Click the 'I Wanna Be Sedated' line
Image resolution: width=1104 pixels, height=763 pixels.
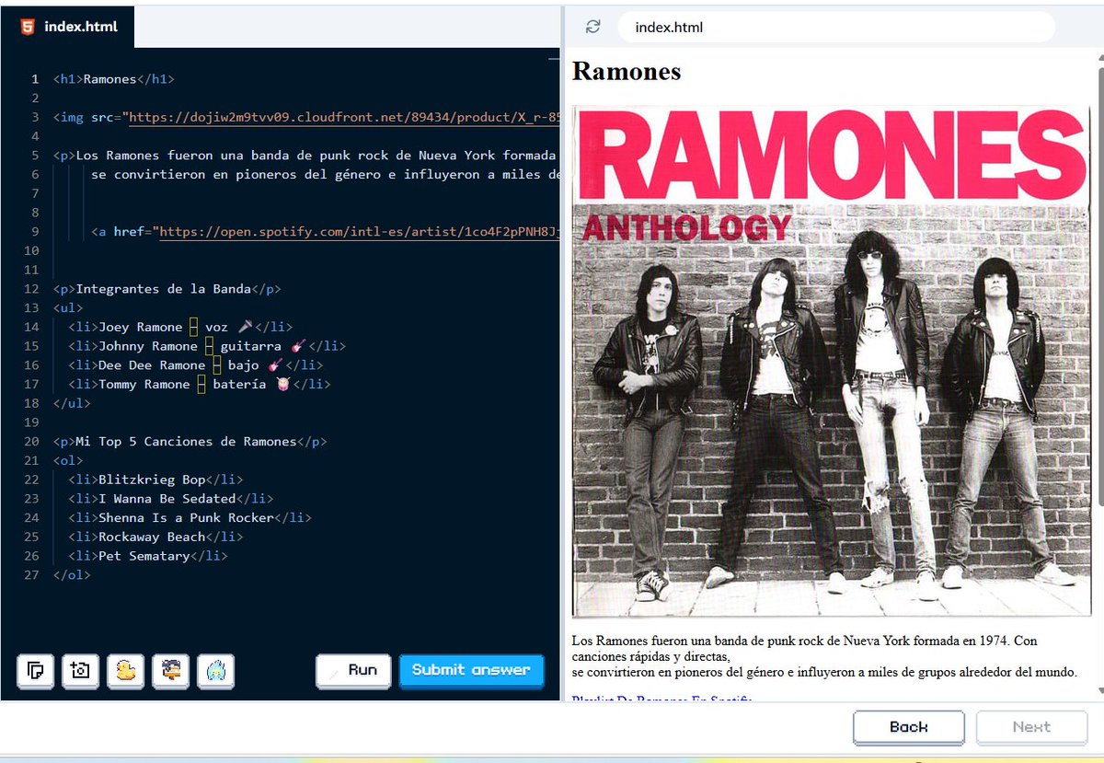tap(171, 499)
